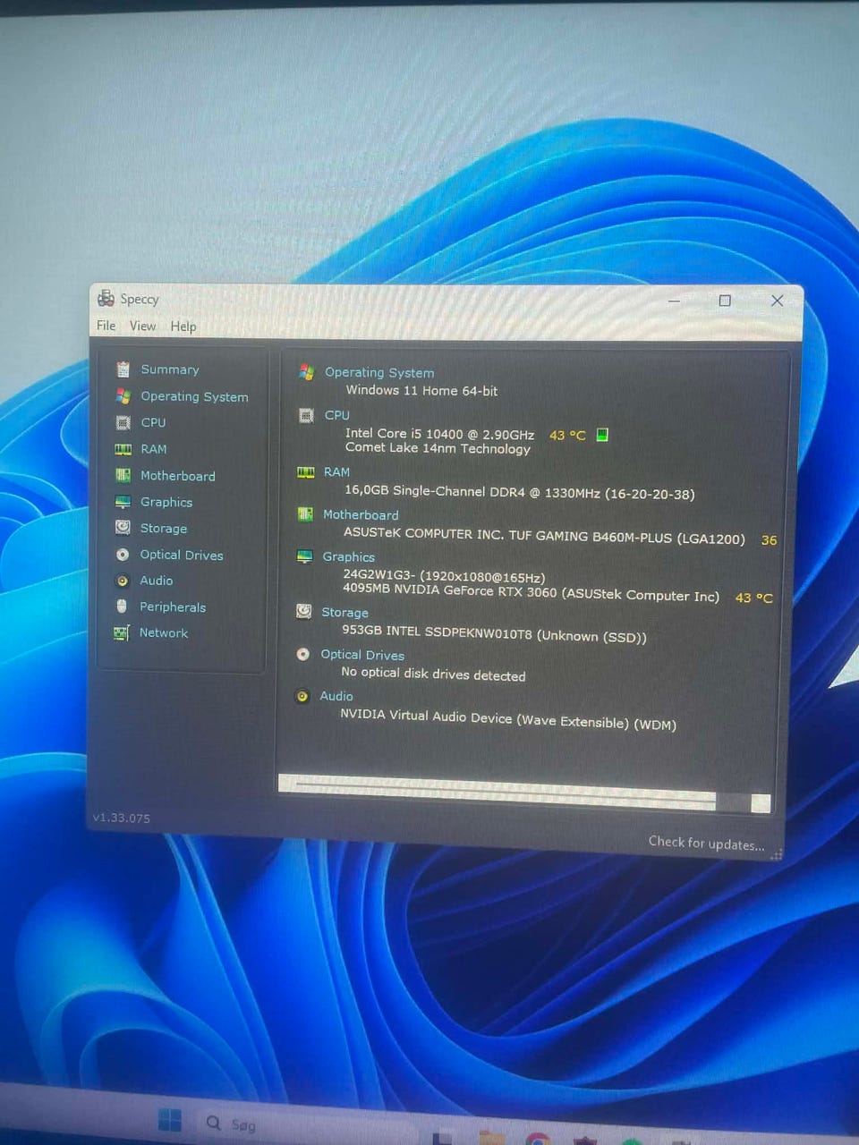Viewport: 859px width, 1145px height.
Task: Open the Network sidebar icon
Action: pos(122,632)
